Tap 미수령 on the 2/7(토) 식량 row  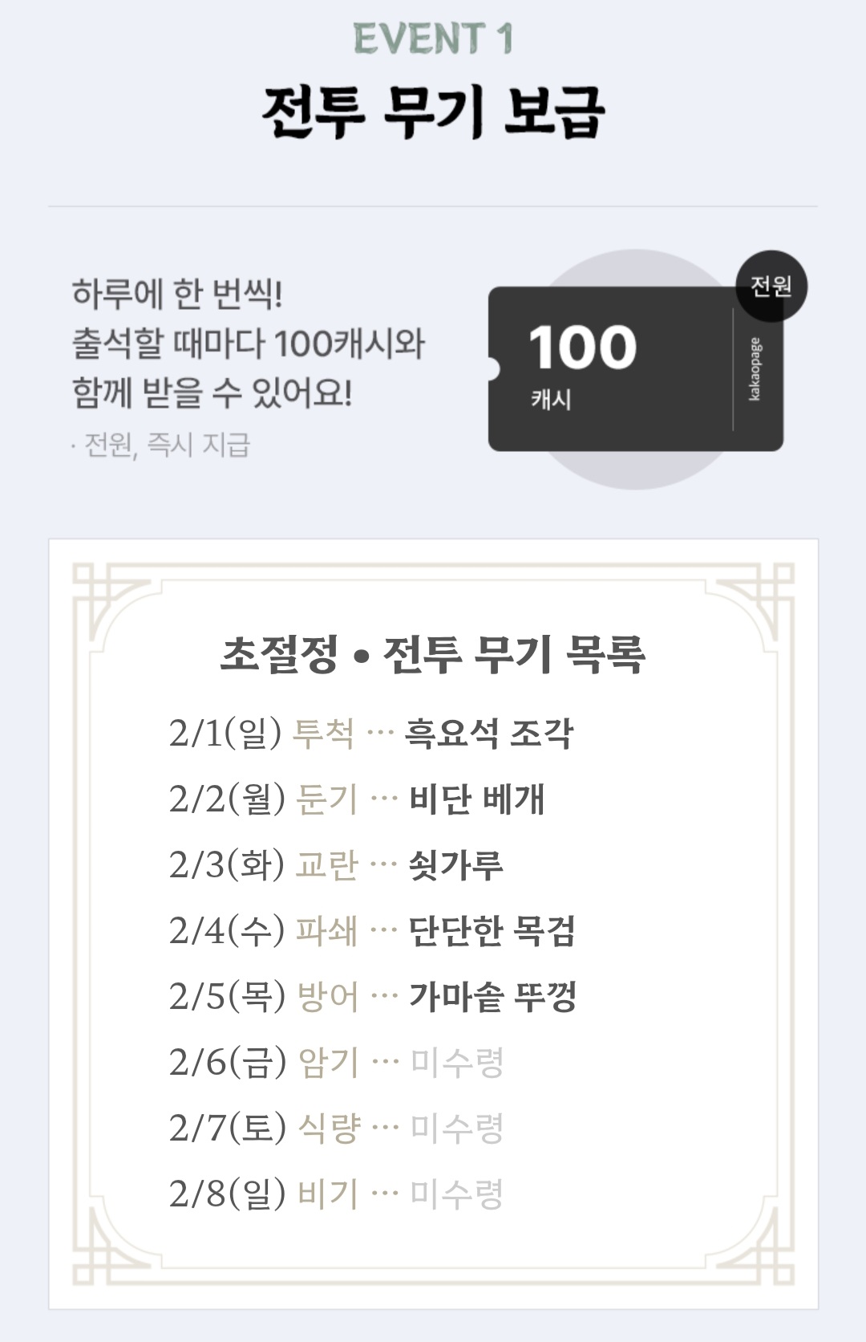[x=456, y=1128]
